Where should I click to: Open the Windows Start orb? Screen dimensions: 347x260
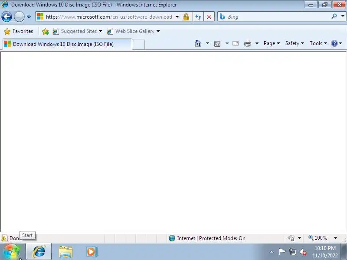(x=12, y=252)
